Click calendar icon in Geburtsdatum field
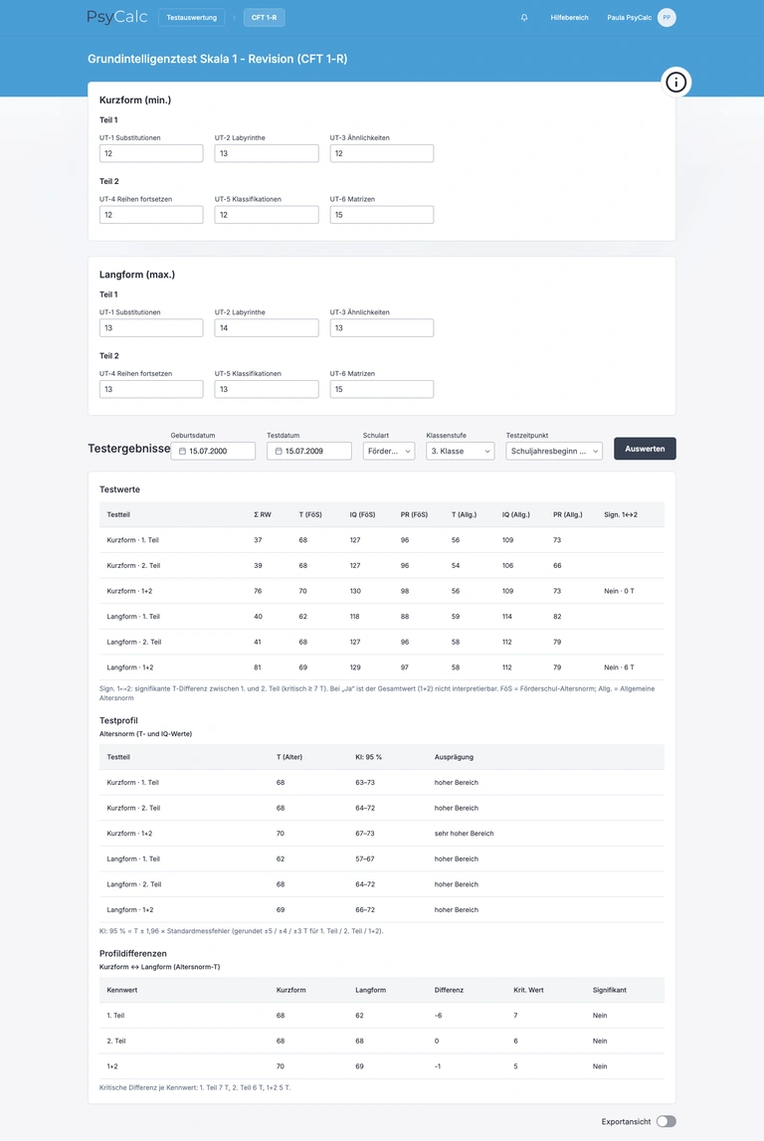 click(183, 452)
